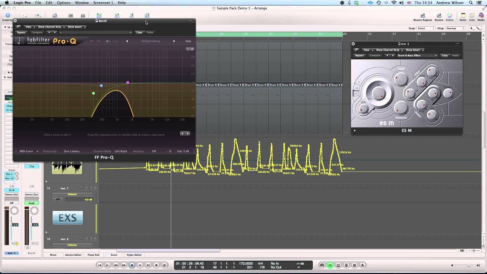
Task: Mute the Inst 5 channel strip
Action: click(x=13, y=244)
